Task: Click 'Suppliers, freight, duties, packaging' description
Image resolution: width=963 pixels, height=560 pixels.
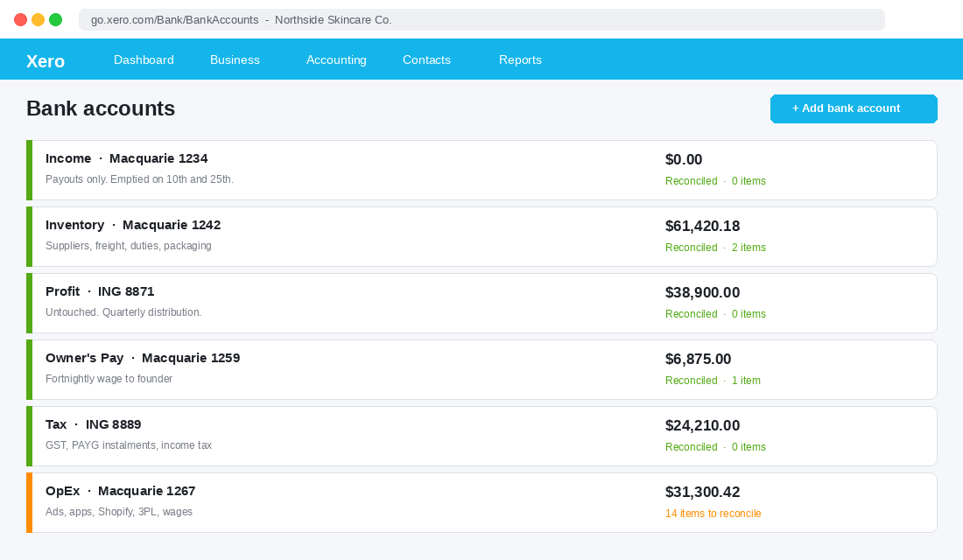Action: [x=129, y=246]
